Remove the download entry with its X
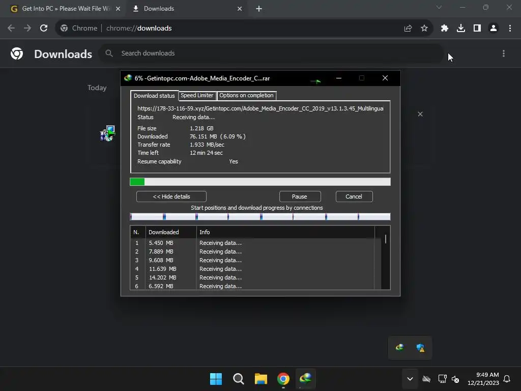 click(x=420, y=114)
